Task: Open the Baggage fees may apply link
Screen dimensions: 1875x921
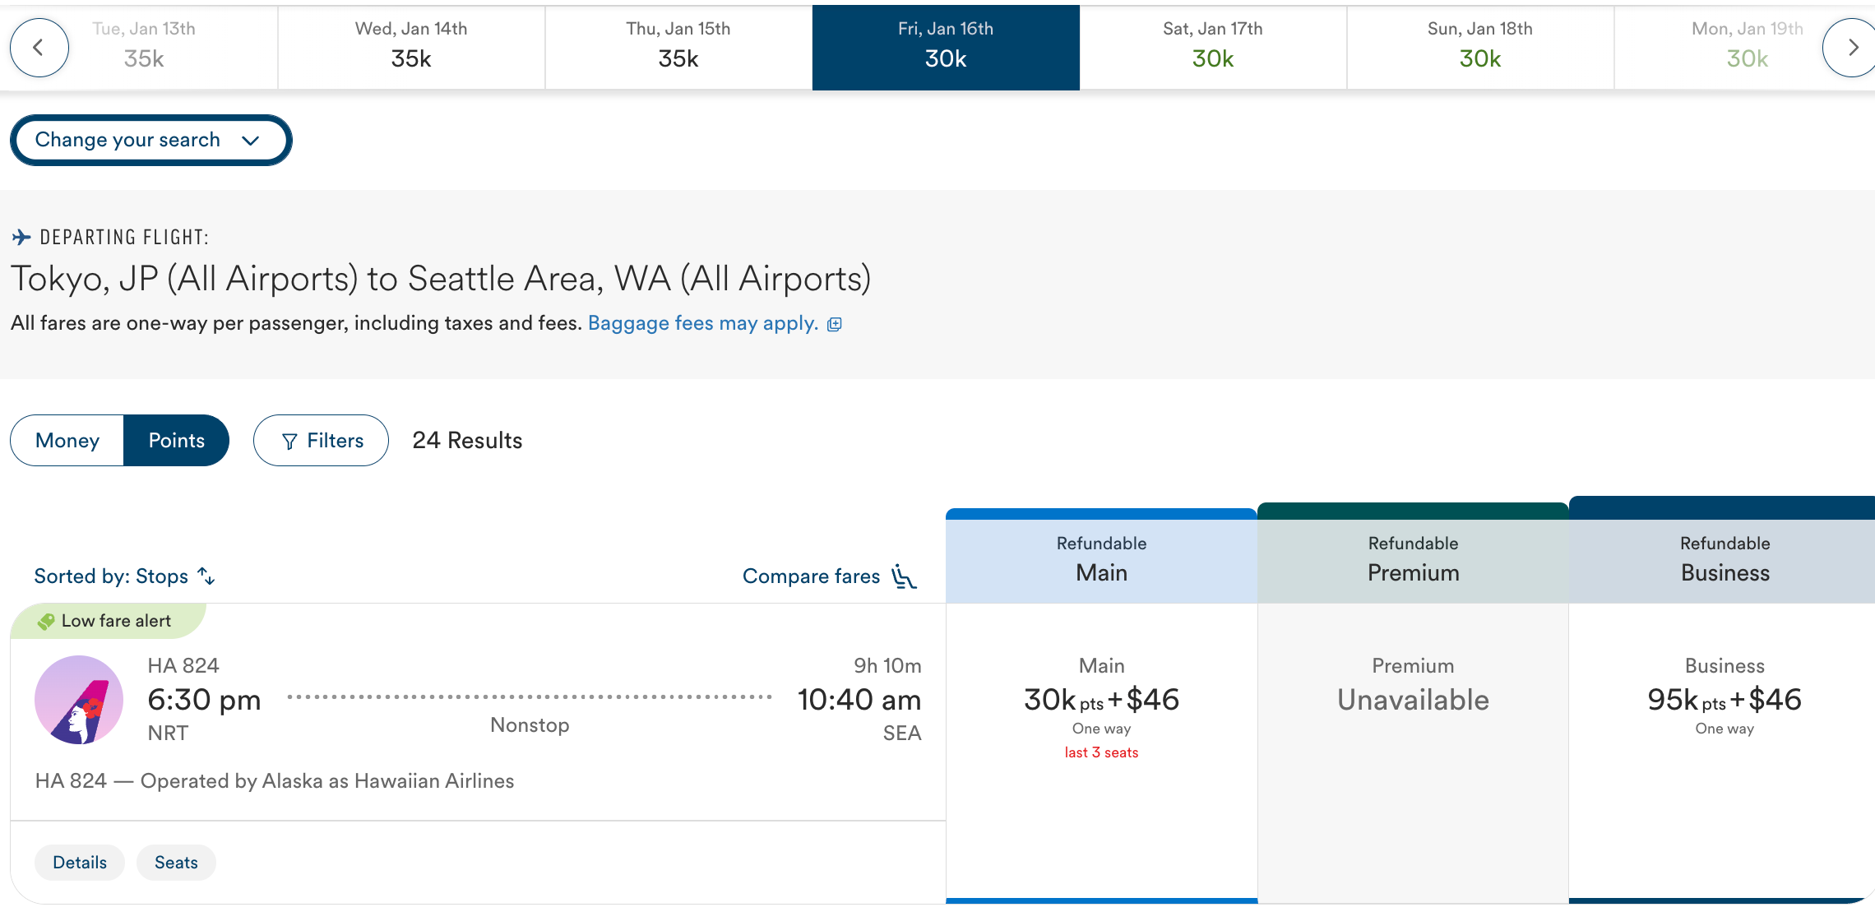Action: click(x=702, y=323)
